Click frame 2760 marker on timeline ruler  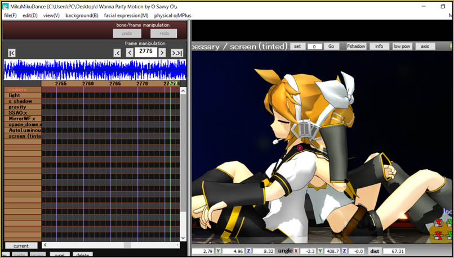88,84
